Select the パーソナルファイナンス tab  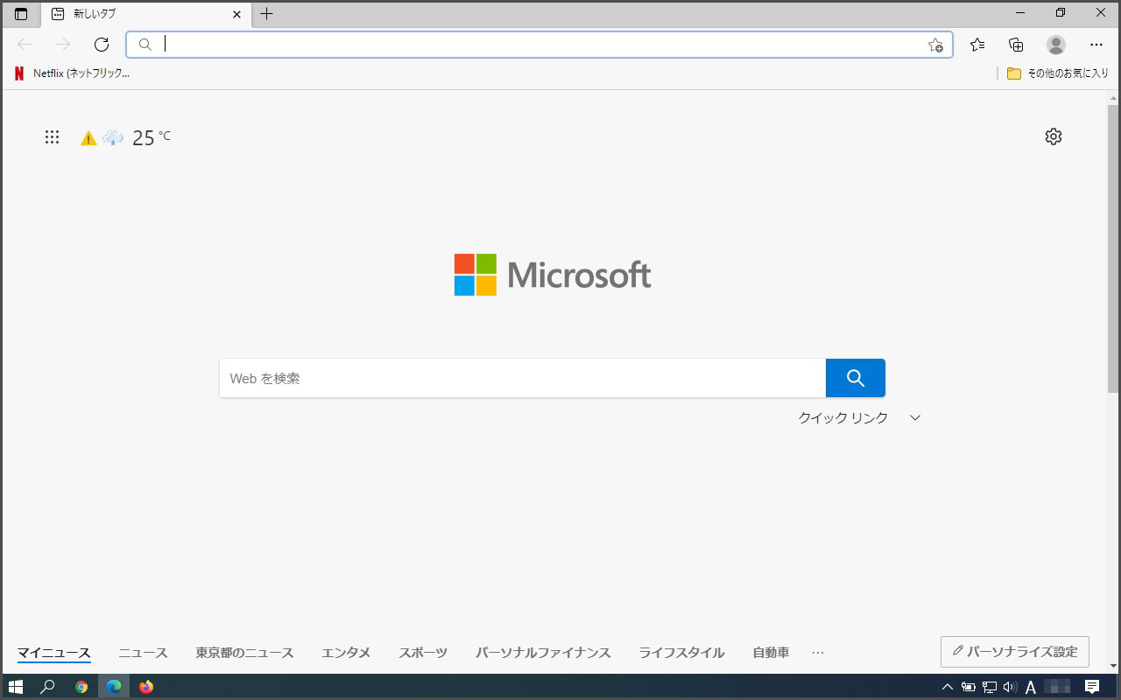(543, 653)
